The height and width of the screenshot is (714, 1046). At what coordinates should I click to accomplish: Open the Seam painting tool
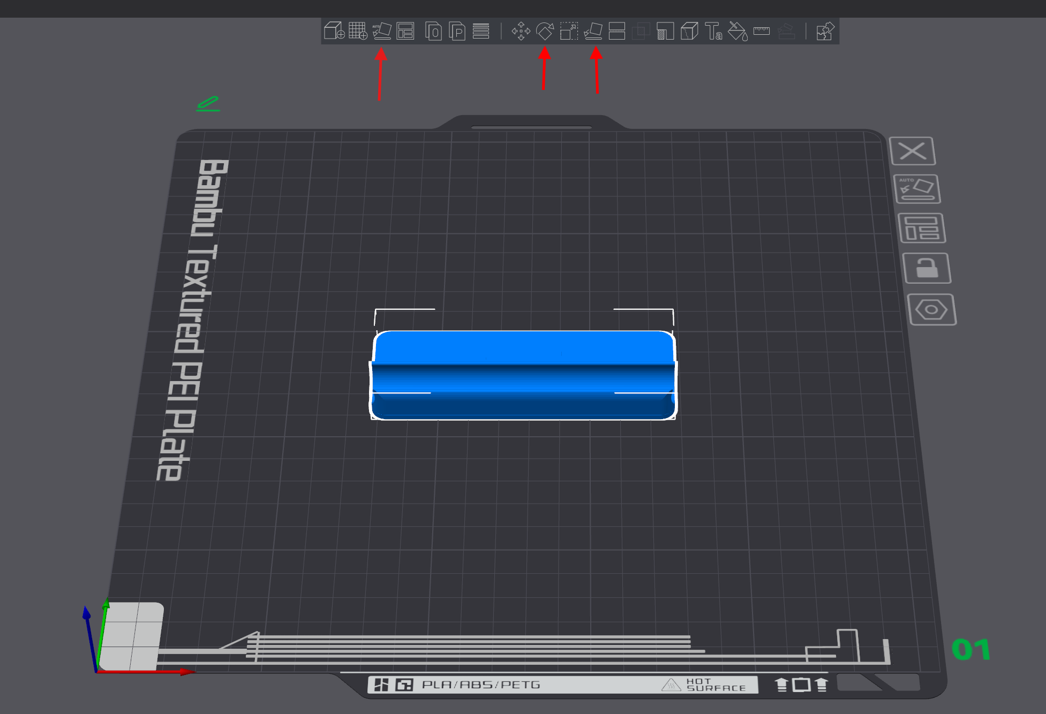click(689, 31)
